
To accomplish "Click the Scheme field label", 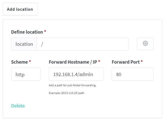I will pyautogui.click(x=19, y=62).
